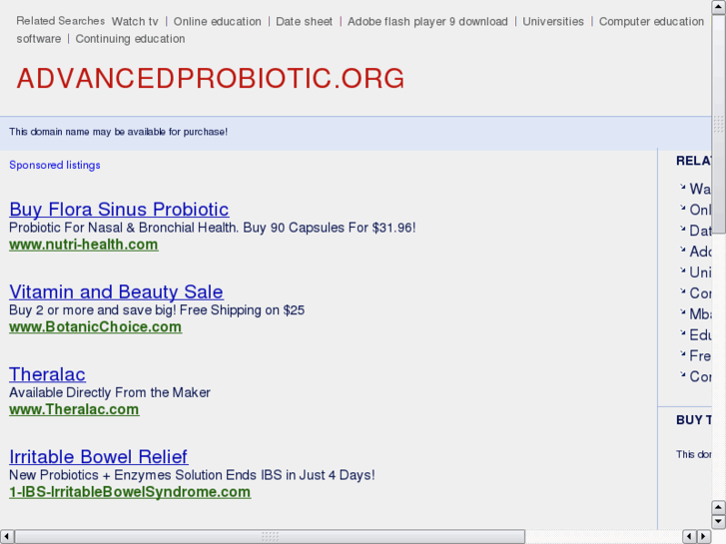Click arrow bullet icon beside sidebar 'Mb'

pyautogui.click(x=682, y=311)
